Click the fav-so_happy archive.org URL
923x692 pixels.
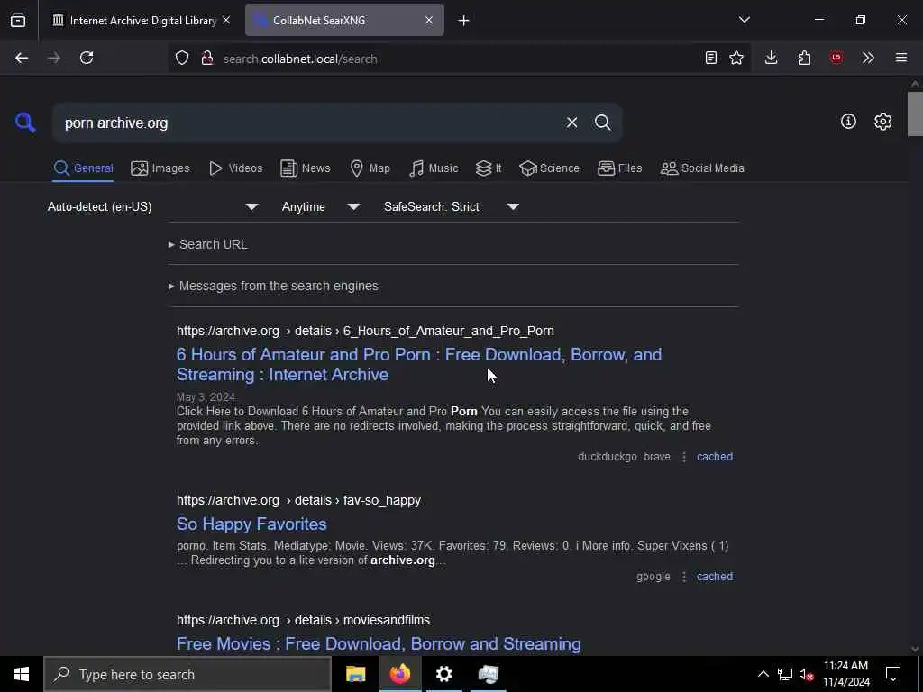click(x=298, y=500)
